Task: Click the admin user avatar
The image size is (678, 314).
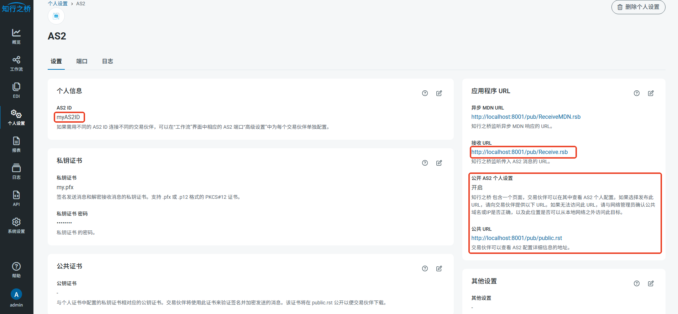Action: coord(16,294)
